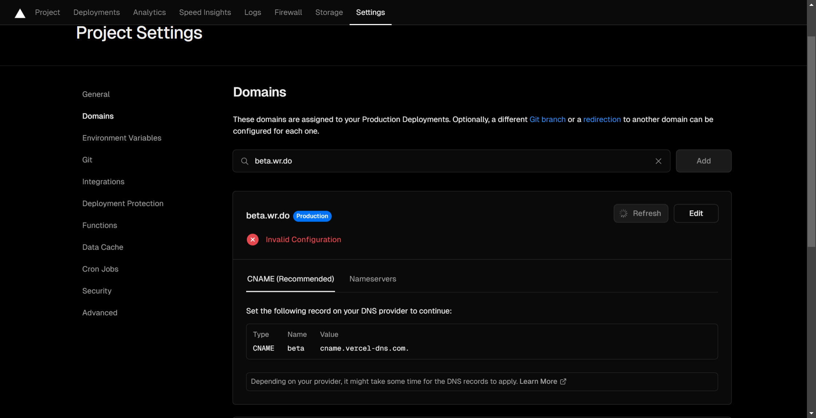Click the redirection link in the description

602,119
